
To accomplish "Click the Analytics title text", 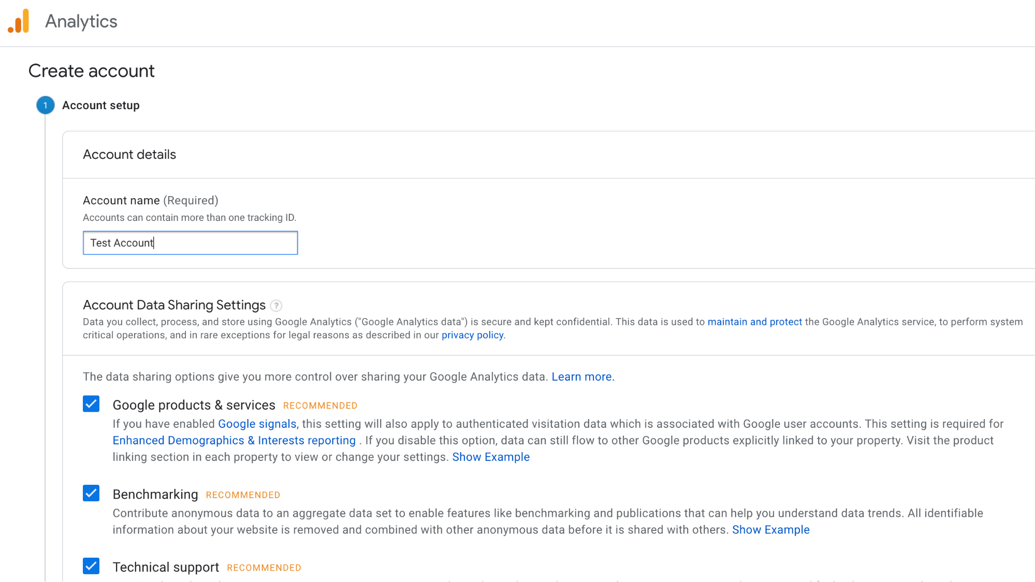I will coord(81,22).
